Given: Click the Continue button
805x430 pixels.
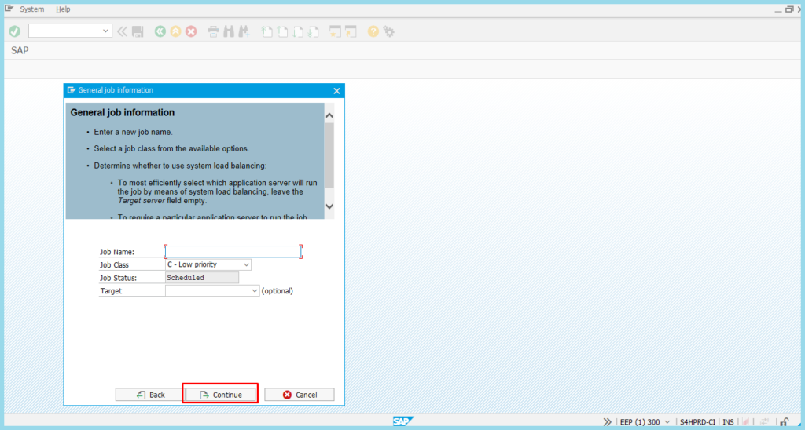Looking at the screenshot, I should [220, 395].
